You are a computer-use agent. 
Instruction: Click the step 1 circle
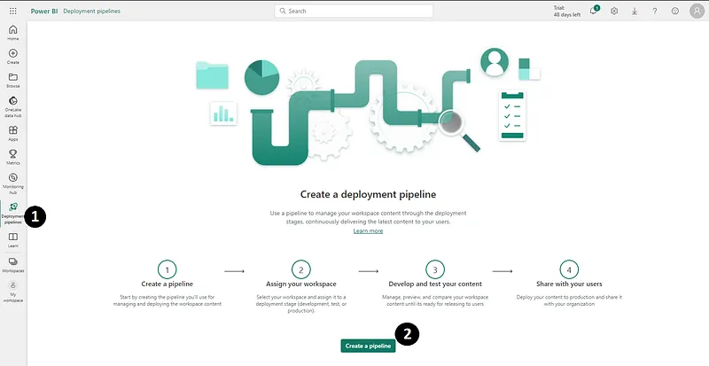(168, 269)
